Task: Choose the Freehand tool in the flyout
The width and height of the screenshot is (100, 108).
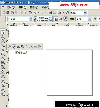Action: 9,47
